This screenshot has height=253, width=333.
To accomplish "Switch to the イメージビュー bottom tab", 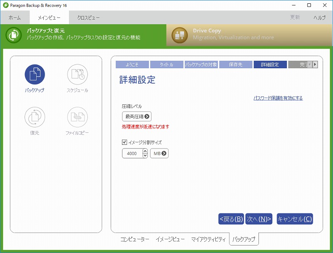I will click(x=170, y=239).
